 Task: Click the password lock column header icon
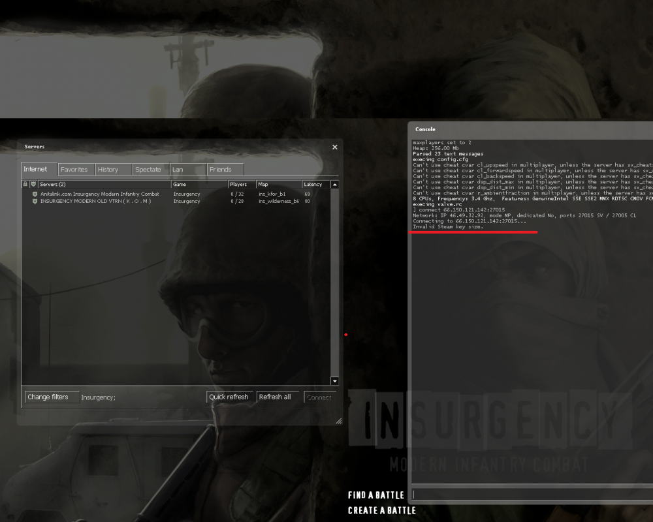pos(25,185)
